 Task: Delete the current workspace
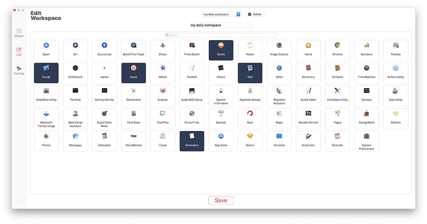(x=255, y=14)
